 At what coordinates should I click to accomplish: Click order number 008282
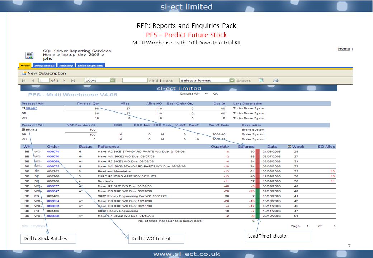click(x=53, y=171)
